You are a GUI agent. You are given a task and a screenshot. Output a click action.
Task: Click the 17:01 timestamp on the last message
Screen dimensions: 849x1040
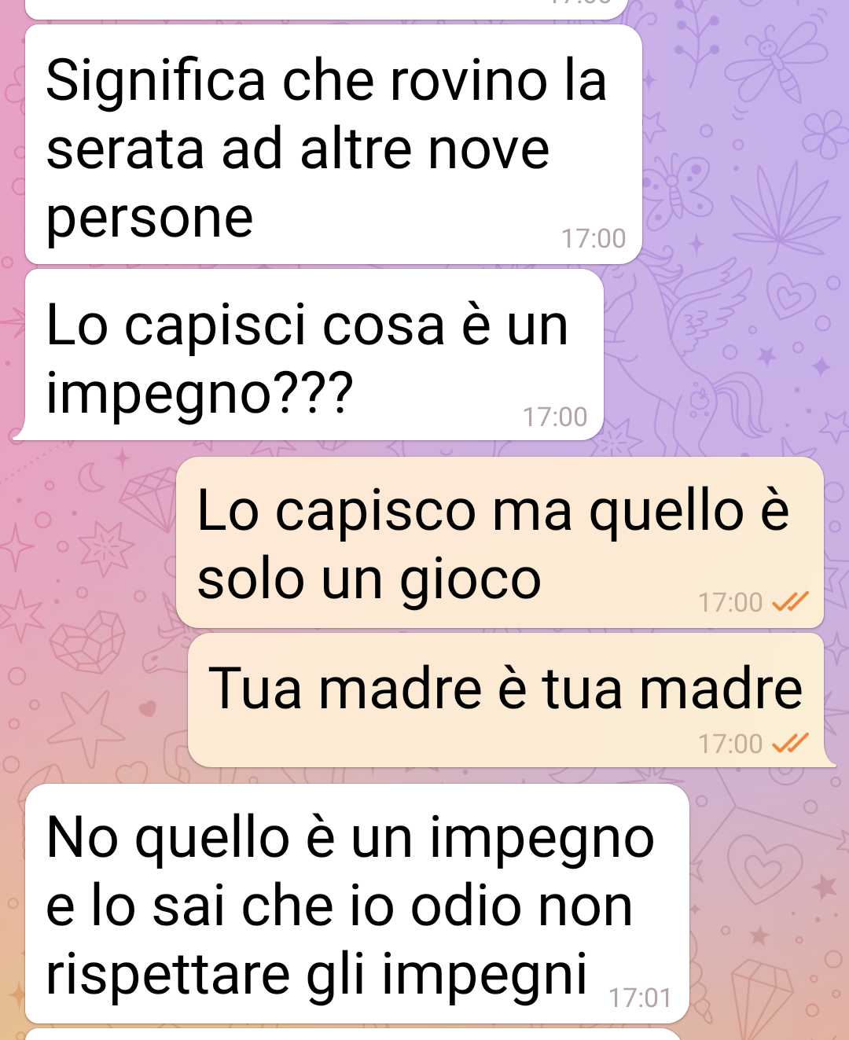(x=640, y=998)
